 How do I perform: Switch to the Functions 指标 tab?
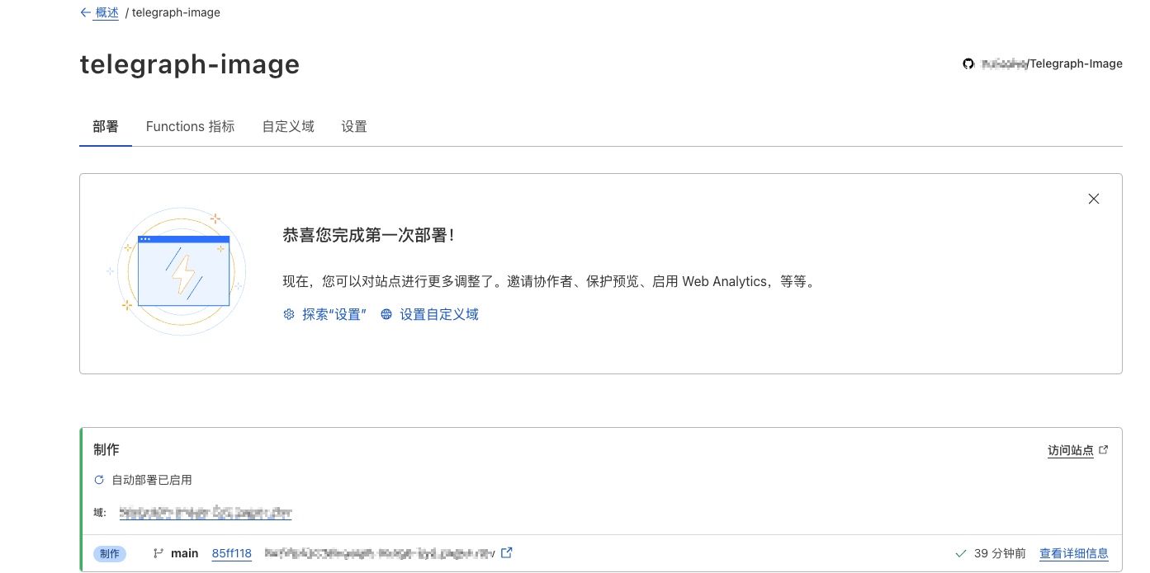click(x=190, y=126)
